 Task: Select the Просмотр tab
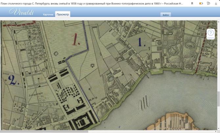[x=62, y=15]
